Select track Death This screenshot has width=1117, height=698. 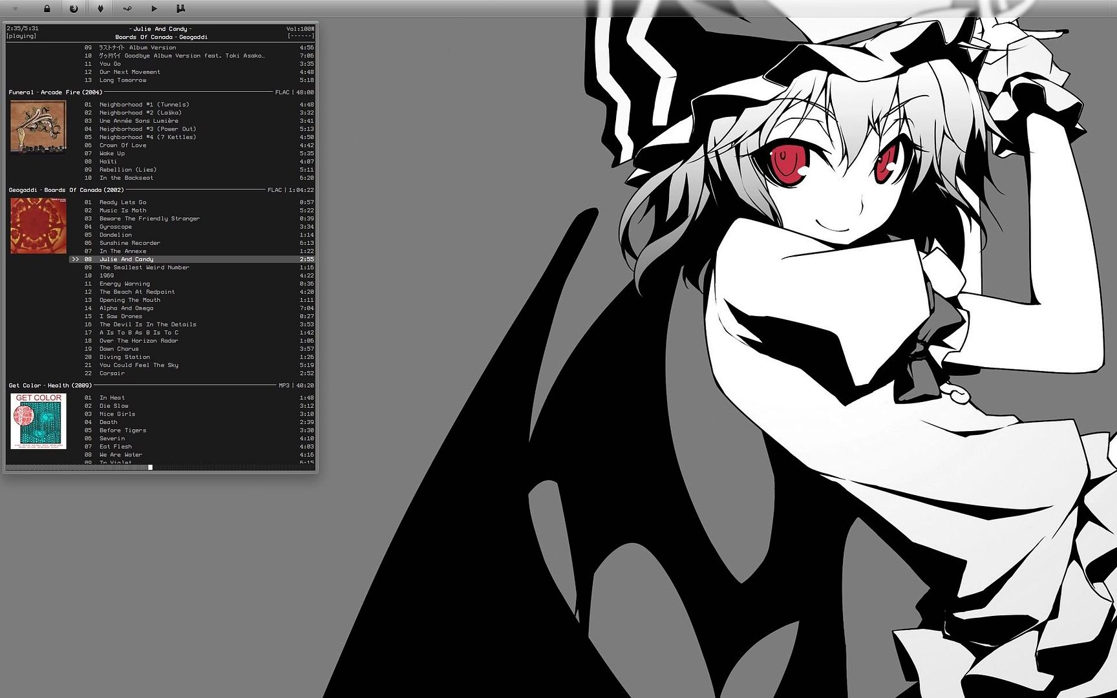pyautogui.click(x=192, y=422)
